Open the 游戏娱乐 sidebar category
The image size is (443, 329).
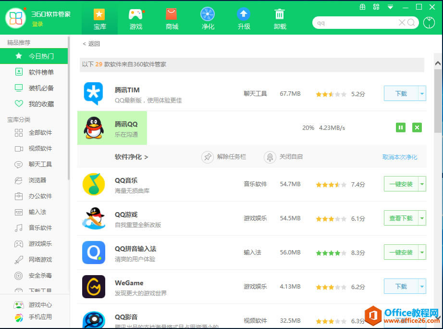tap(34, 243)
